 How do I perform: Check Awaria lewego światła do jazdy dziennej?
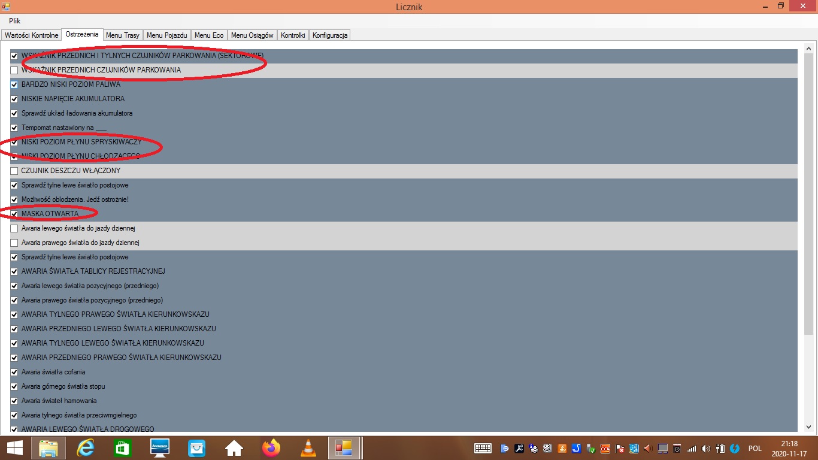click(x=14, y=228)
